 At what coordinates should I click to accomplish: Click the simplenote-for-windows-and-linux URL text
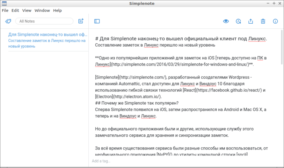[x=180, y=64]
